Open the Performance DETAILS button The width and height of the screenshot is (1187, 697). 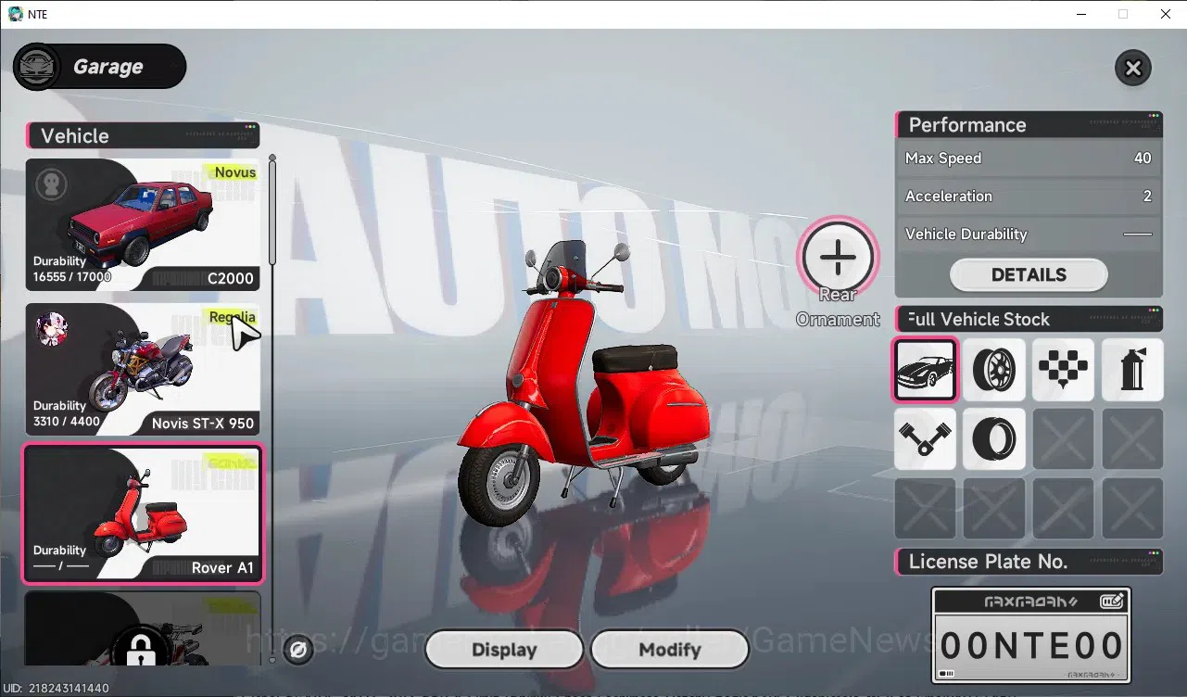pyautogui.click(x=1029, y=275)
